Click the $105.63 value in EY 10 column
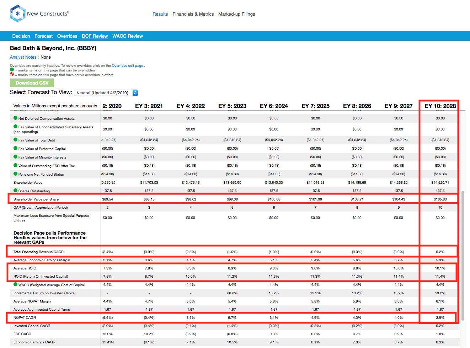The image size is (470, 348). [440, 199]
